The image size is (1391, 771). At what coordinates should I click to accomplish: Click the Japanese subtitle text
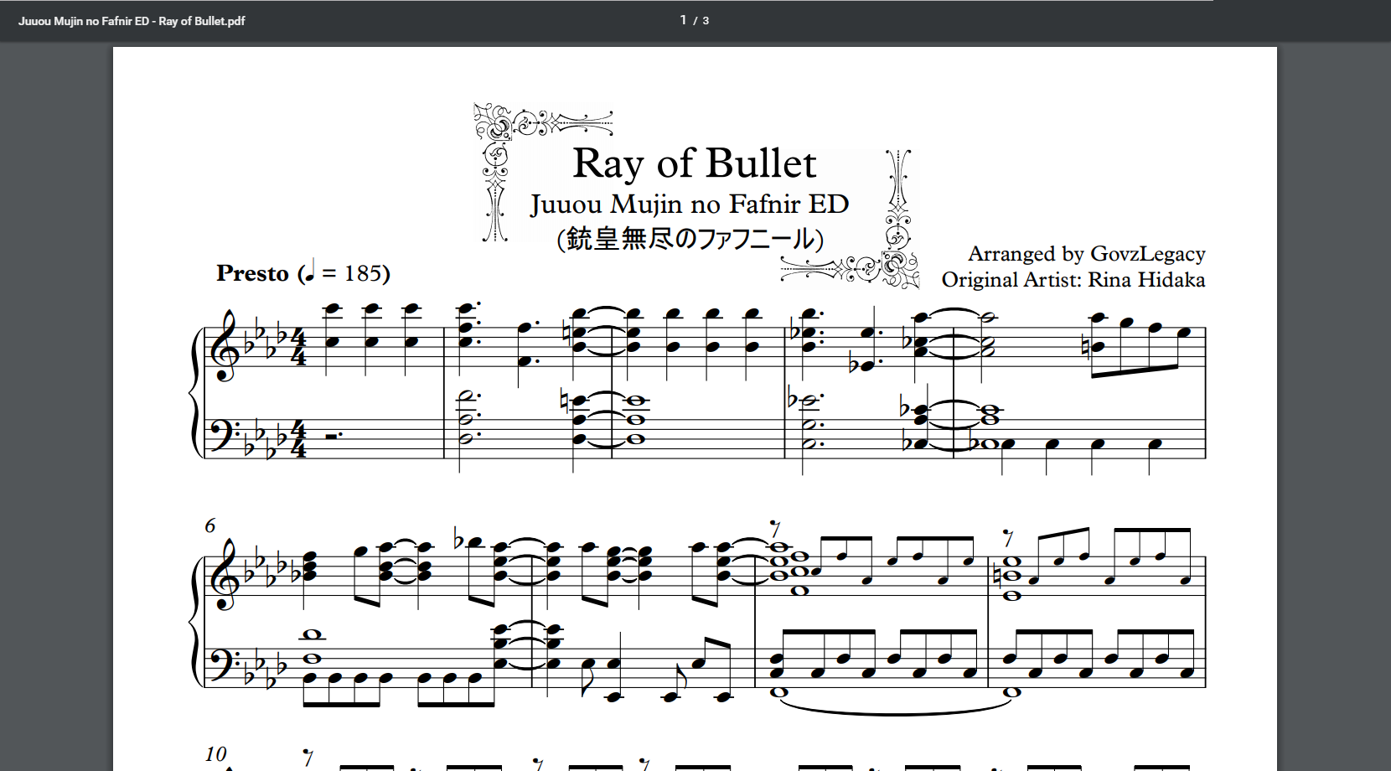pyautogui.click(x=690, y=239)
